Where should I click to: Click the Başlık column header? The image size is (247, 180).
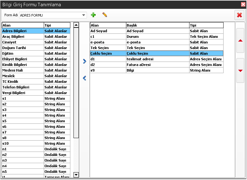click(158, 25)
